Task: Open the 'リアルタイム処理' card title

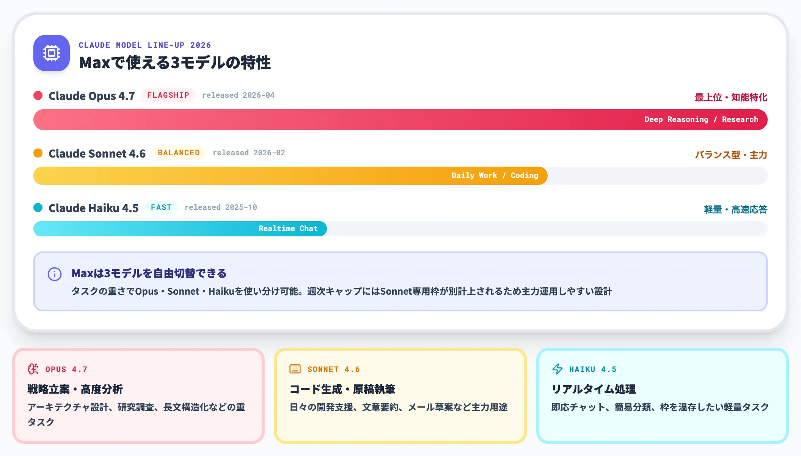Action: (x=594, y=389)
